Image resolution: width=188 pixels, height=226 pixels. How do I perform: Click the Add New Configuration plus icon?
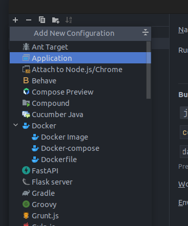15,20
